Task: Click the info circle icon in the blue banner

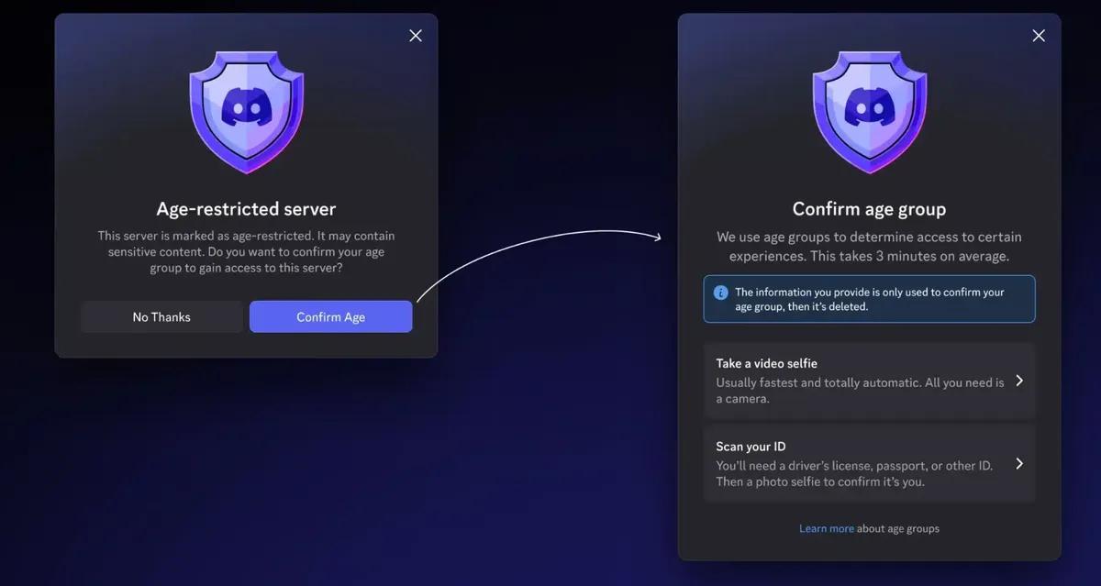Action: (x=722, y=293)
